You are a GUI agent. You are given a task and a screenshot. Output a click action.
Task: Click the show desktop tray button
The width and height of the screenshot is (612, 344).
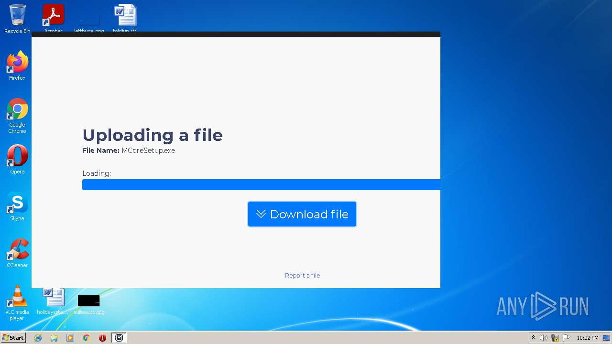pos(607,338)
